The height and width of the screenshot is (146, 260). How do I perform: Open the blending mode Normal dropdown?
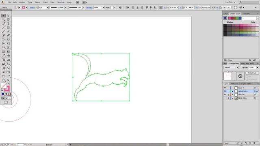(x=231, y=68)
